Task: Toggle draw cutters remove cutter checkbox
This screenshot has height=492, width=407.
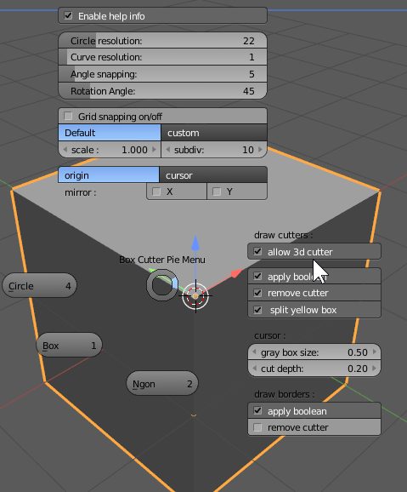Action: (257, 293)
